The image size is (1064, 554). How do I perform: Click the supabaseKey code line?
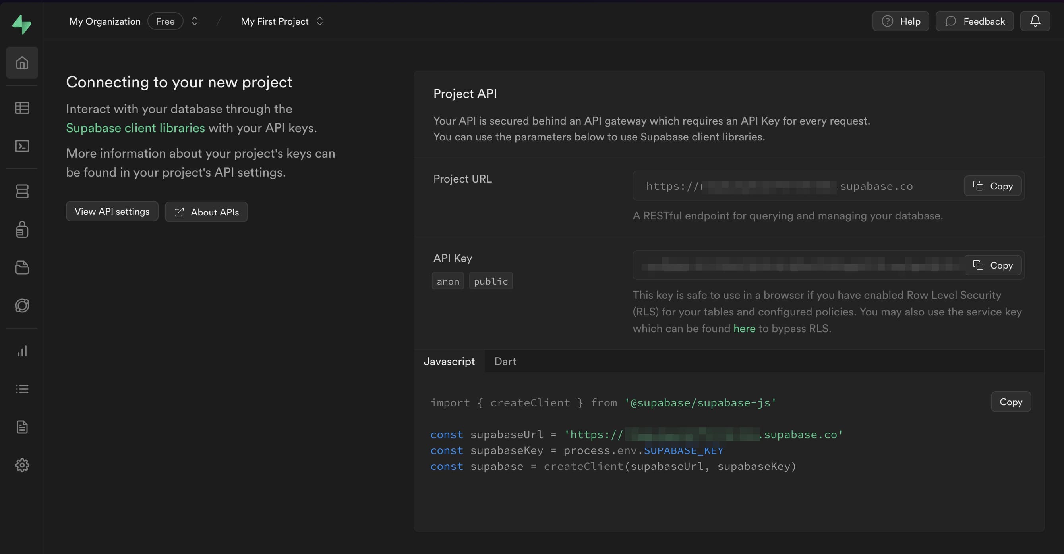576,450
